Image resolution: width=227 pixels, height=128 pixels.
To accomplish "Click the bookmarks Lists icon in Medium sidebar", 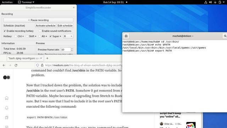I will (x=7, y=118).
